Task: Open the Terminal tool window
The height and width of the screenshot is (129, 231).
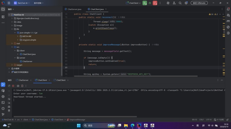Action: click(3, 103)
